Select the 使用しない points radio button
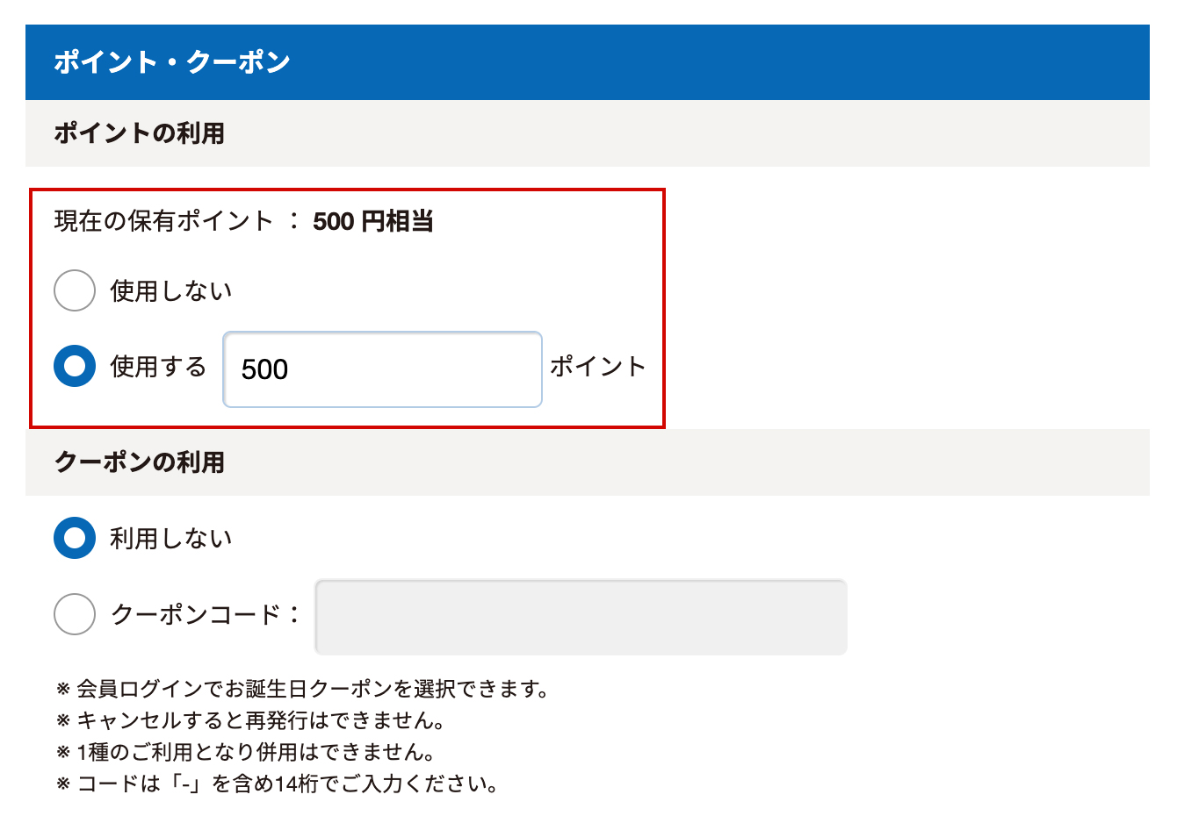This screenshot has height=816, width=1177. pos(75,290)
